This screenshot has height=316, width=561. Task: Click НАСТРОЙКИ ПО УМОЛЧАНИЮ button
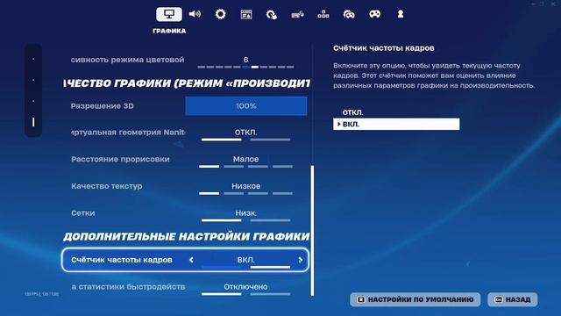[x=415, y=299]
